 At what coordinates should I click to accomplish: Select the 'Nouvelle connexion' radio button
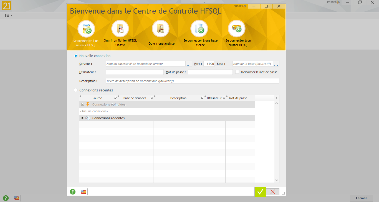76,56
